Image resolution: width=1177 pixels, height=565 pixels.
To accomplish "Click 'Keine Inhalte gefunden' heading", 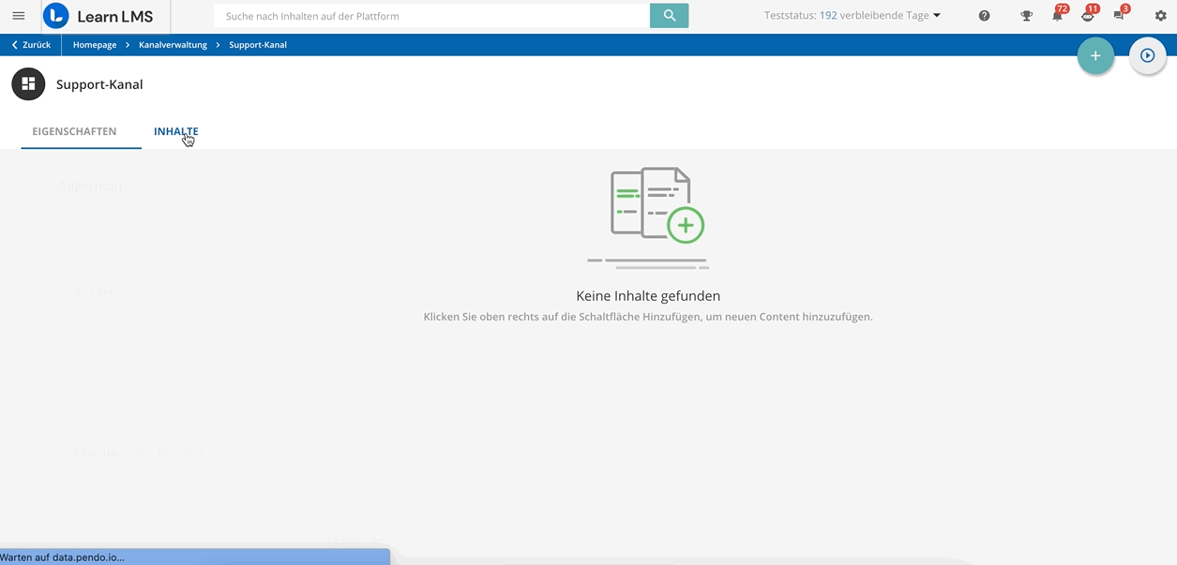I will [648, 296].
